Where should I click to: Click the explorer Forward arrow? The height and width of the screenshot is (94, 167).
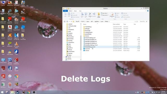click(67, 21)
